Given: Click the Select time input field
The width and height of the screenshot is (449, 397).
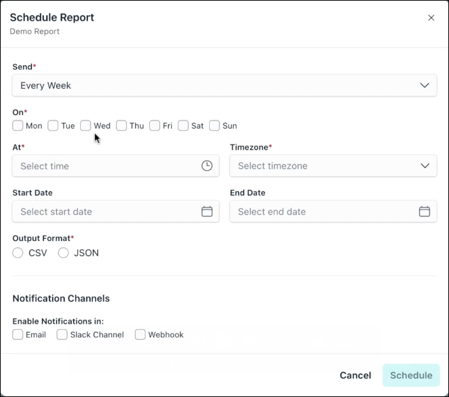Looking at the screenshot, I should tap(103, 166).
